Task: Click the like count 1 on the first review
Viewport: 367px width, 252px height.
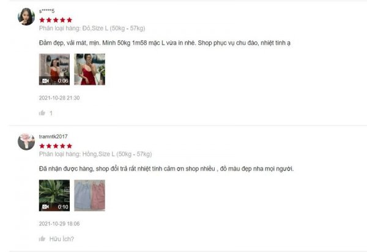Action: [51, 113]
